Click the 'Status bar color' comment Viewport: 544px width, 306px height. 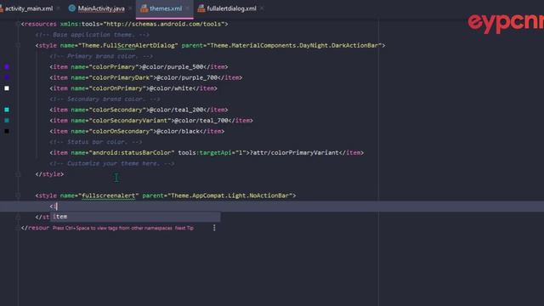(96, 142)
